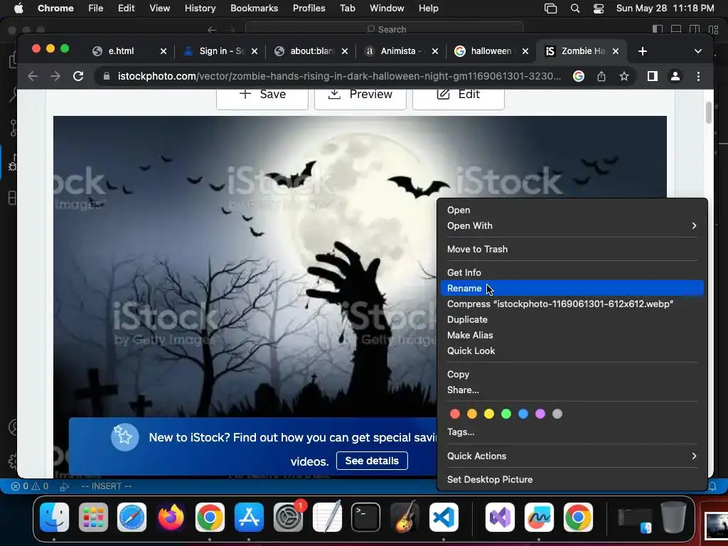
Task: Select Get Info in the context menu
Action: coord(572,272)
